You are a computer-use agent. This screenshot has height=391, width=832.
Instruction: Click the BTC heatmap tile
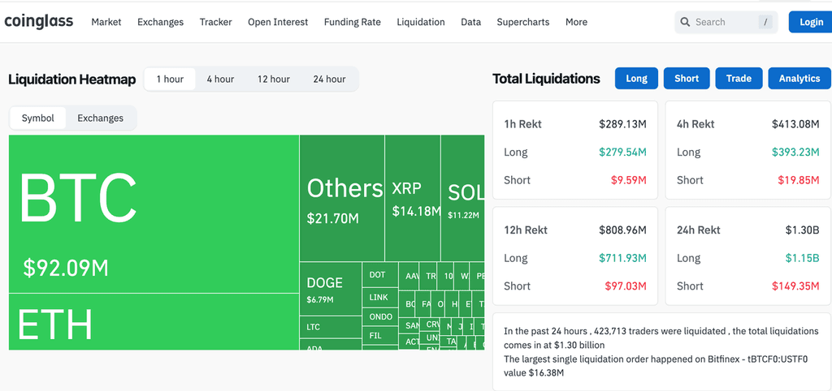coord(154,213)
